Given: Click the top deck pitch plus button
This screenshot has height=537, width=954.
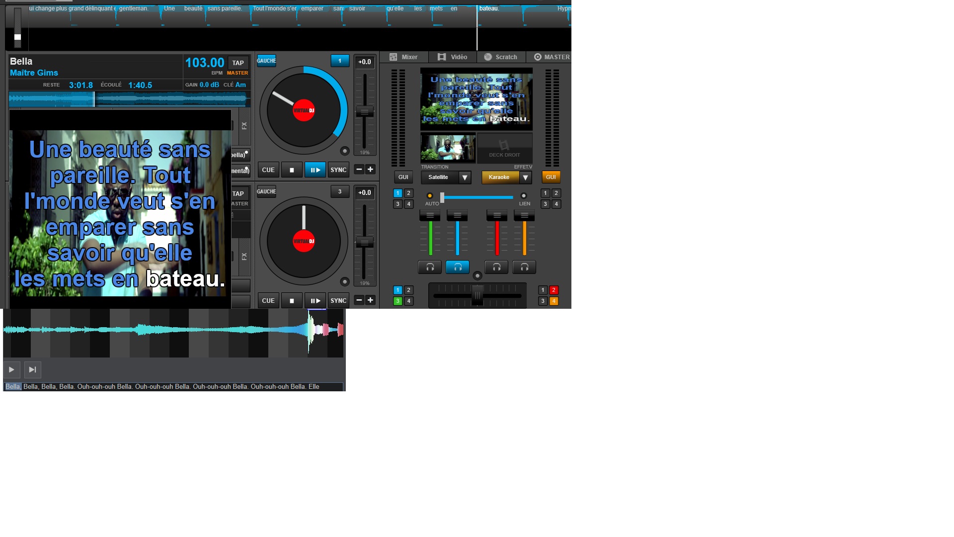Looking at the screenshot, I should click(370, 170).
